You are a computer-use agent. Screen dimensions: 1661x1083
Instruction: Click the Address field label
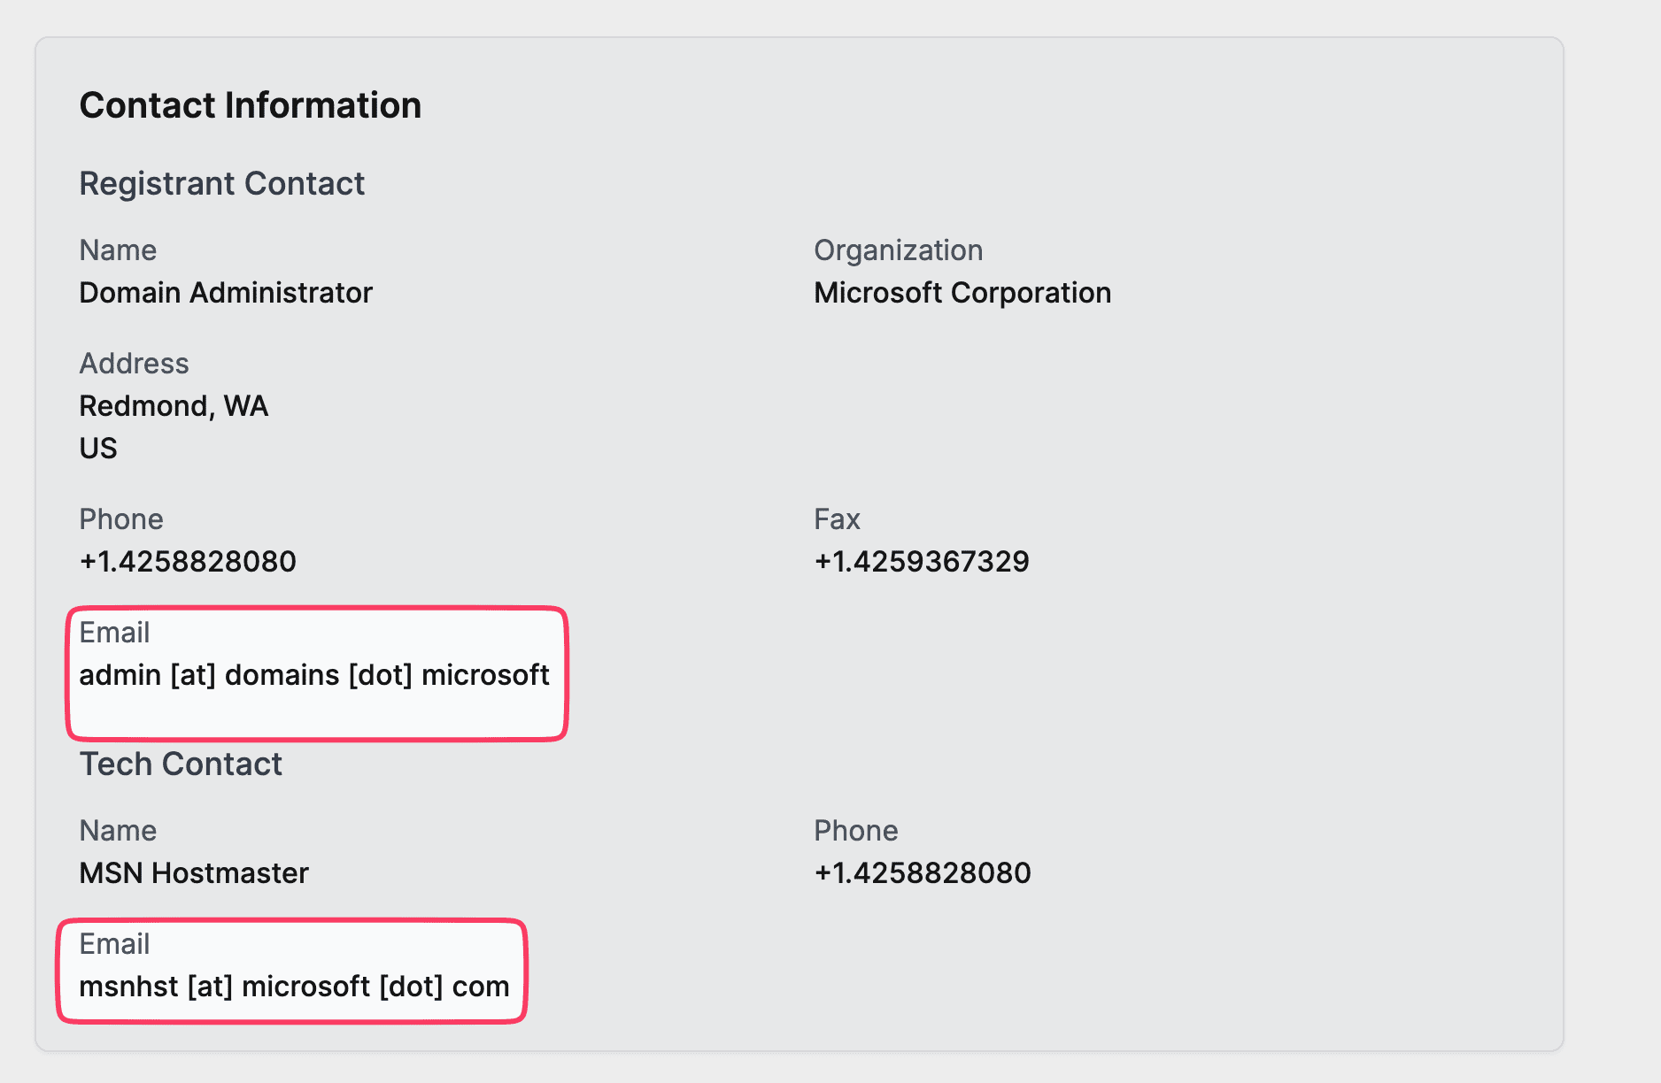(x=134, y=364)
